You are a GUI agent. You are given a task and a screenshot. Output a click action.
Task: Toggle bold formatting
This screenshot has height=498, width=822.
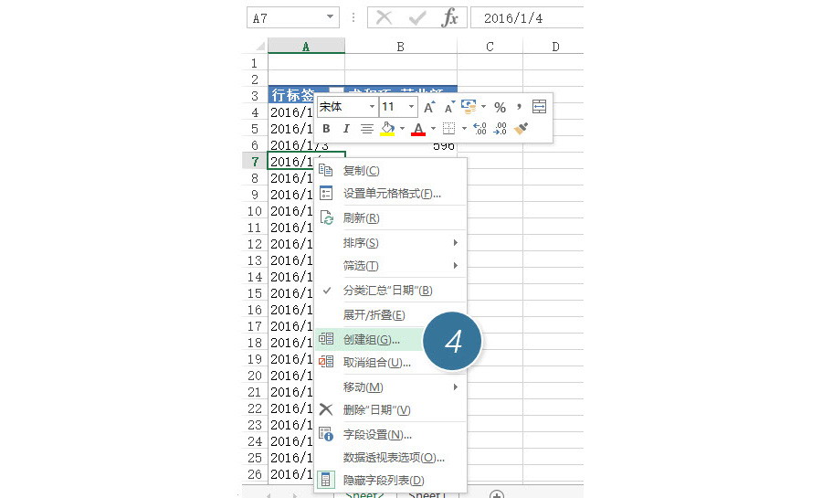tap(326, 129)
